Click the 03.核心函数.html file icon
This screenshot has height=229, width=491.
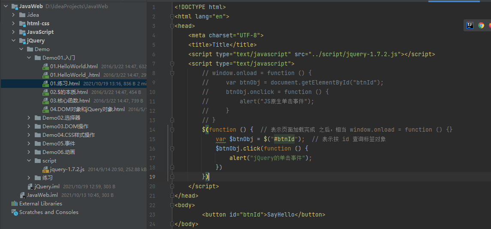click(46, 100)
